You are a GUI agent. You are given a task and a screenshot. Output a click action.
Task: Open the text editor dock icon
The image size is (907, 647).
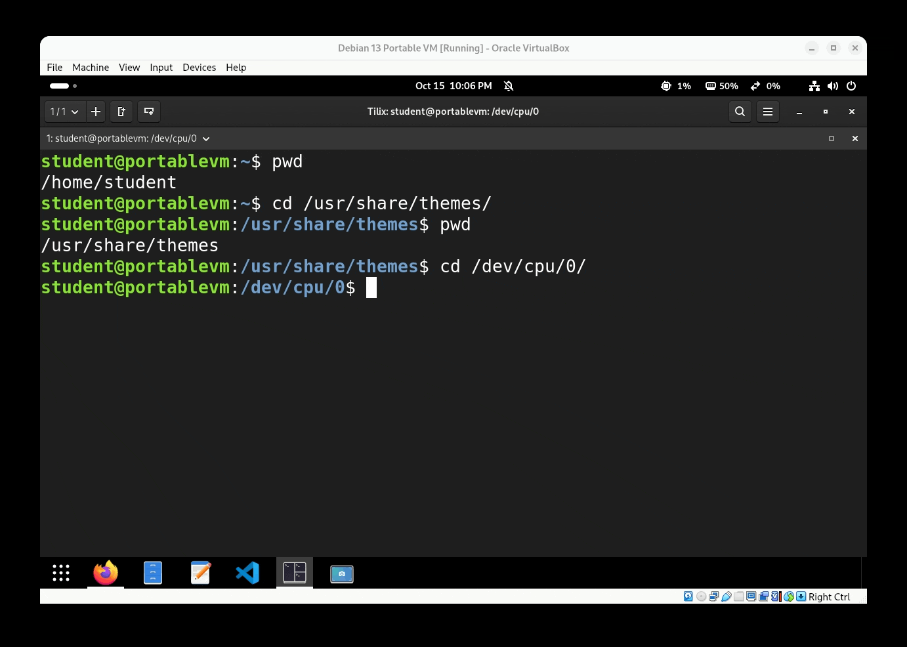[200, 573]
